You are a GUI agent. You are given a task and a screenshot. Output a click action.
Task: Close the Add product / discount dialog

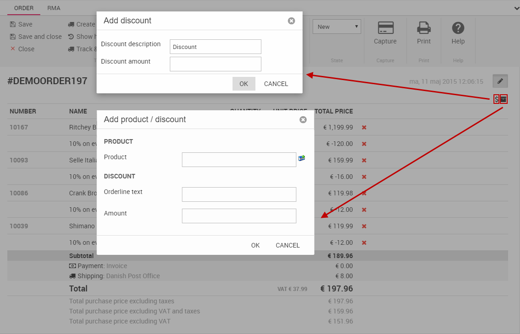pos(303,119)
